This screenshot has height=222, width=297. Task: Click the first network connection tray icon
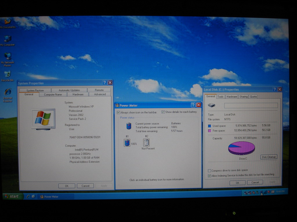tap(246, 193)
